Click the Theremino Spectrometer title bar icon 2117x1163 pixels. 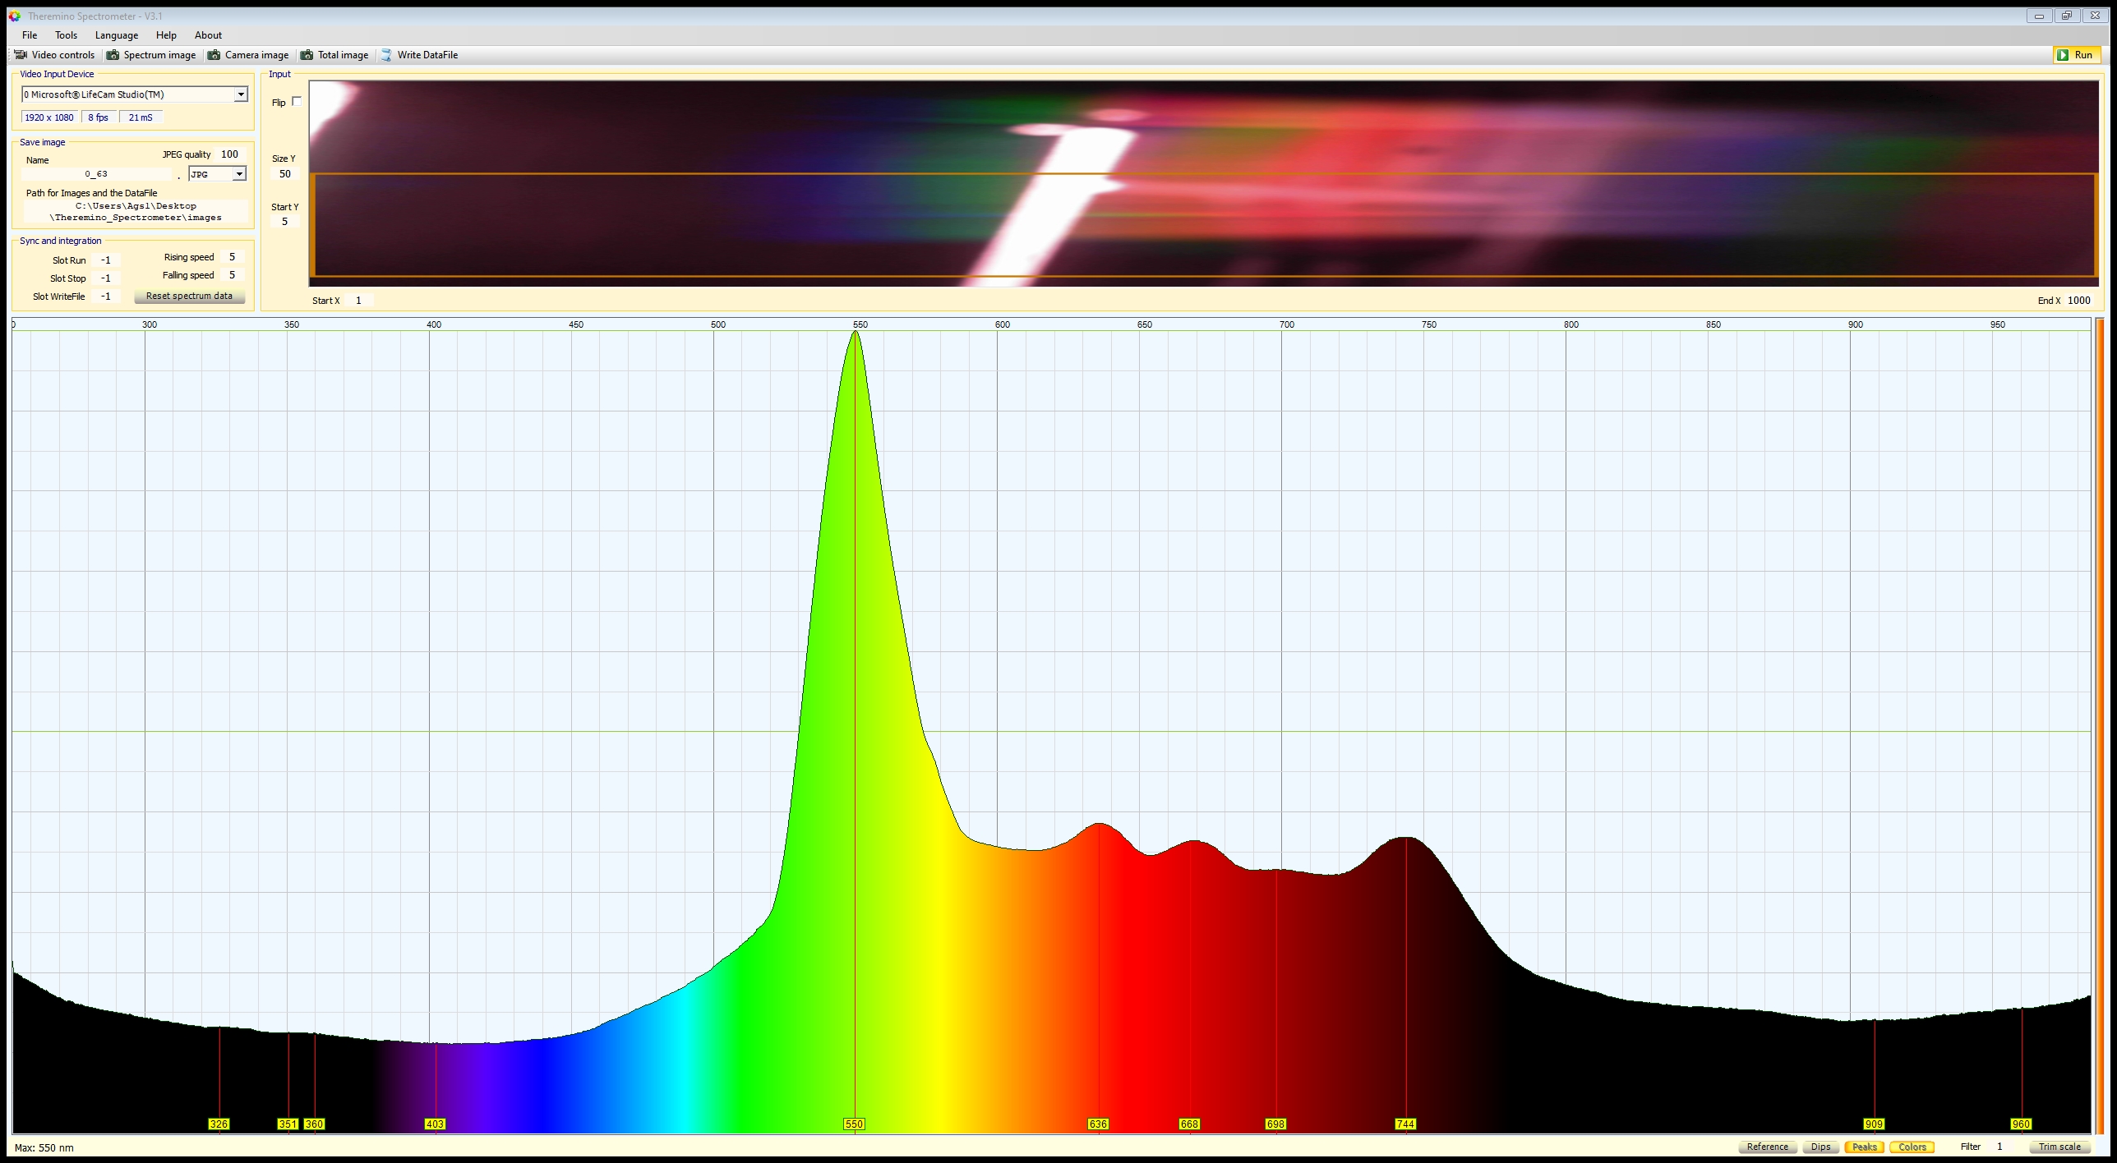coord(15,16)
